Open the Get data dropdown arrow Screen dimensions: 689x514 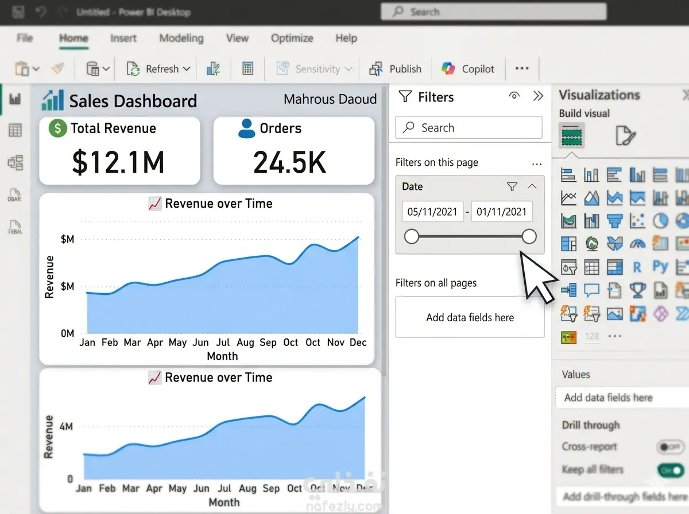106,69
